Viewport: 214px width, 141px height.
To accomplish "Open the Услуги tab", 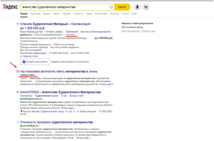I will pos(125,14).
